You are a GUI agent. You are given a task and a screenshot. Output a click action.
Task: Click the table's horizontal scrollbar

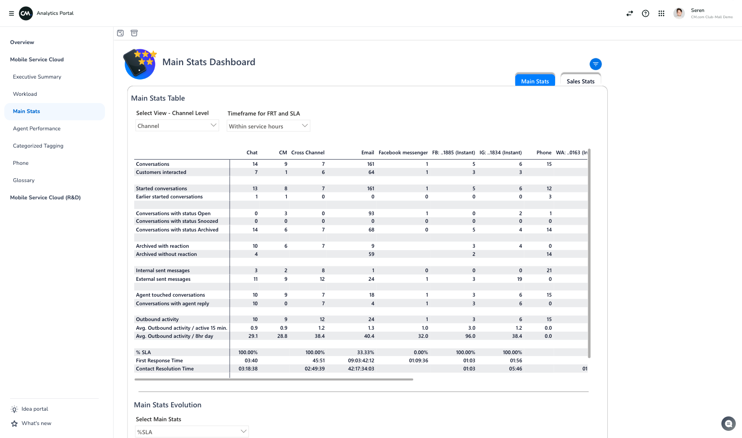point(274,380)
